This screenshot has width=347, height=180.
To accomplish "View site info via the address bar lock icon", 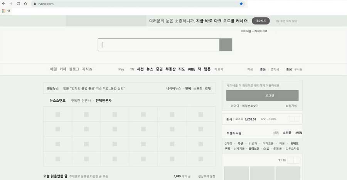I will click(35, 4).
